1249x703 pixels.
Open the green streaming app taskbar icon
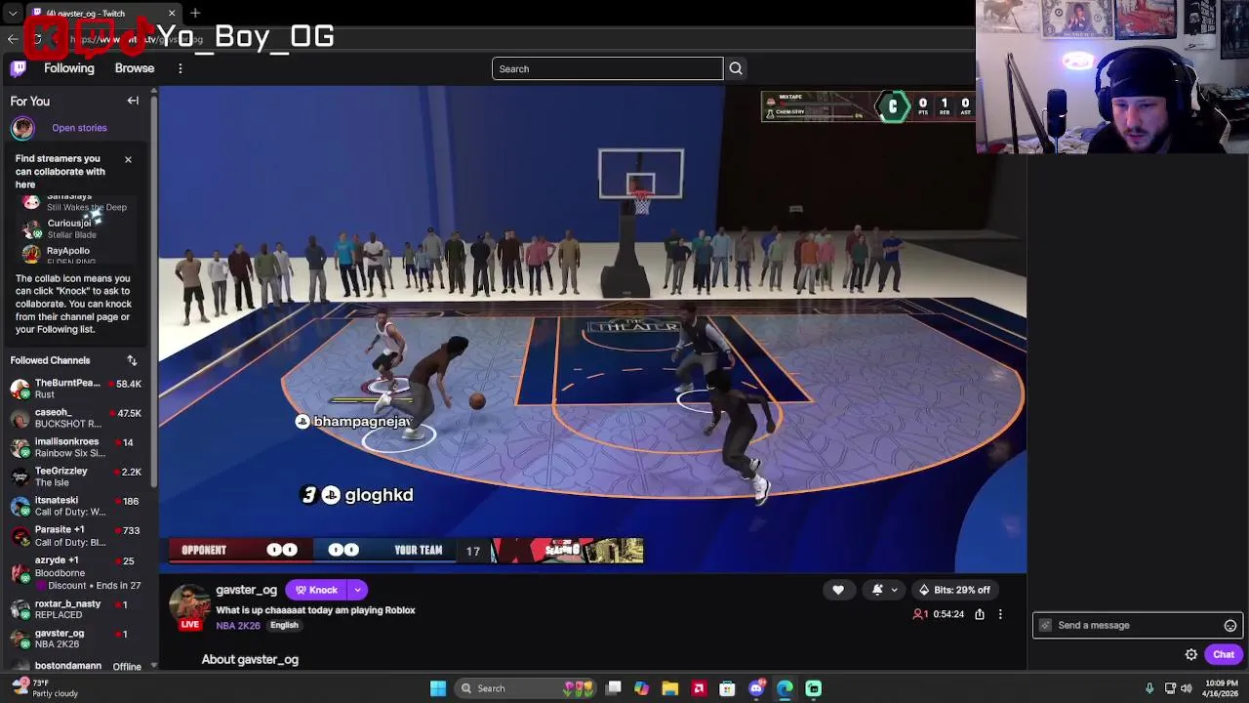point(814,688)
